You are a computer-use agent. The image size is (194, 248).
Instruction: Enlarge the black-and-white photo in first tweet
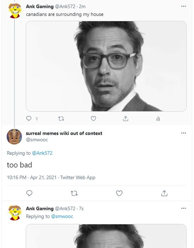click(106, 66)
